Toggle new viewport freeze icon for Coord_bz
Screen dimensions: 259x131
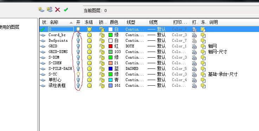coord(203,35)
